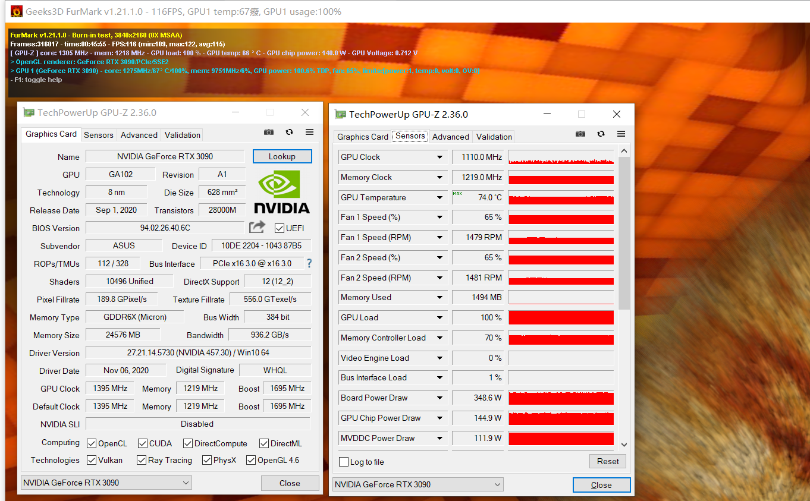Viewport: 810px width, 501px height.
Task: Toggle the Vulkan checkbox
Action: point(92,460)
